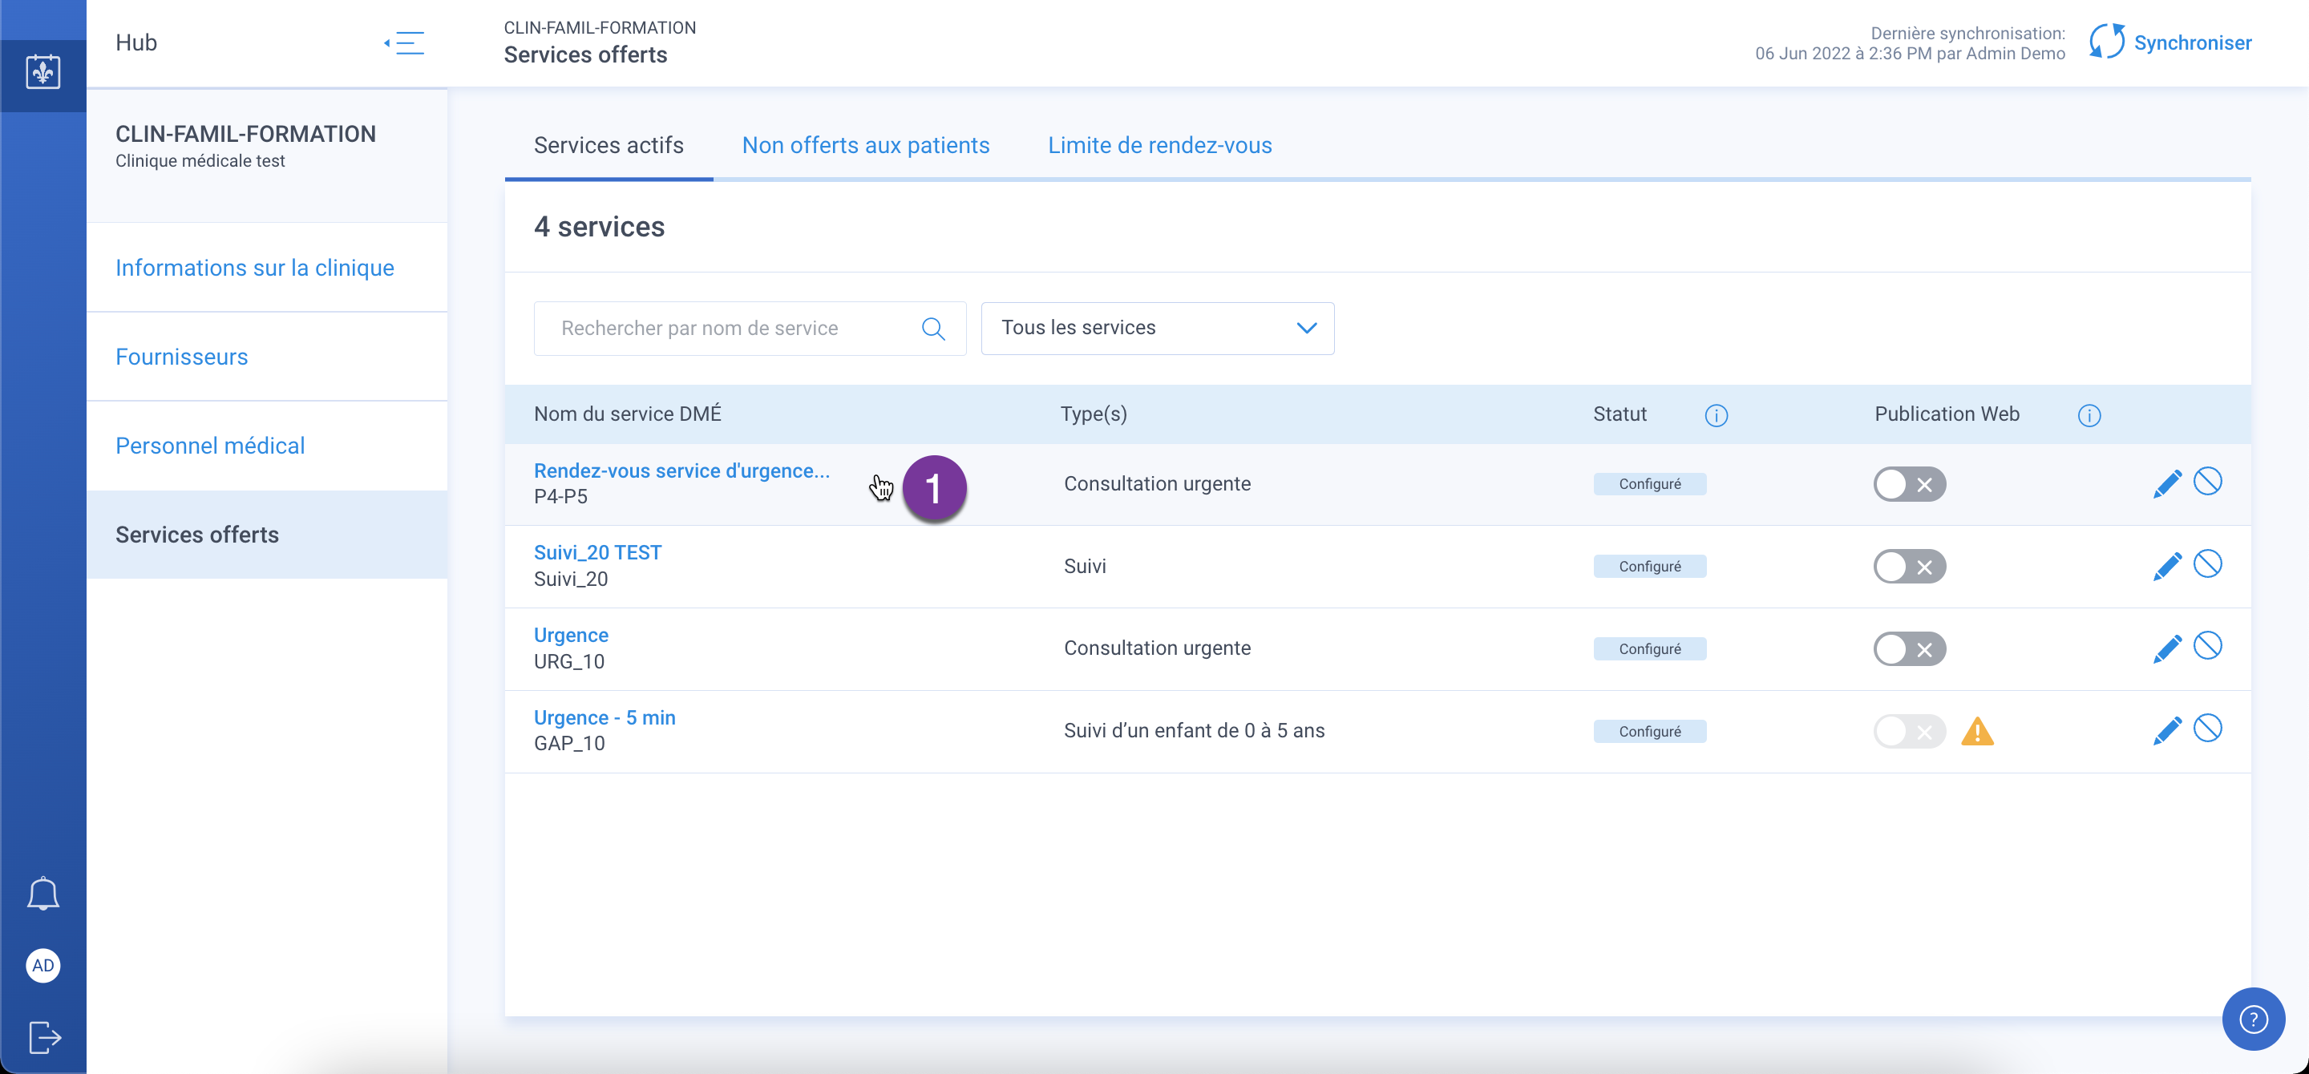Click Configuré status badge for Suivi_20
Screen dimensions: 2309x1074
pyautogui.click(x=1649, y=566)
